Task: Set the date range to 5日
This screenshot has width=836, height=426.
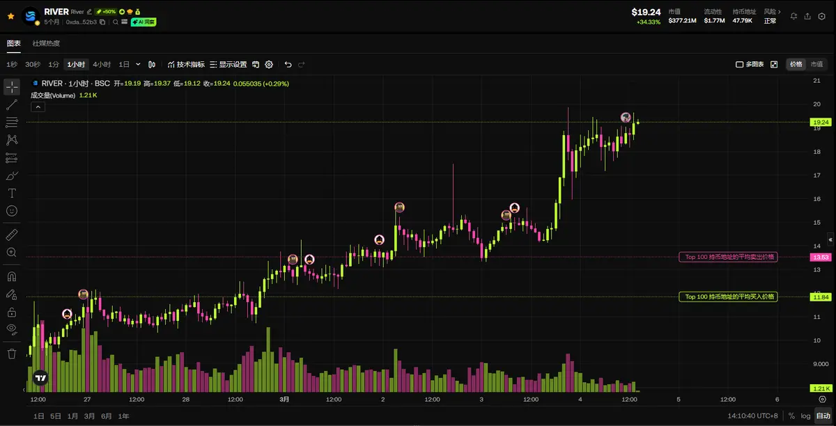Action: 56,416
